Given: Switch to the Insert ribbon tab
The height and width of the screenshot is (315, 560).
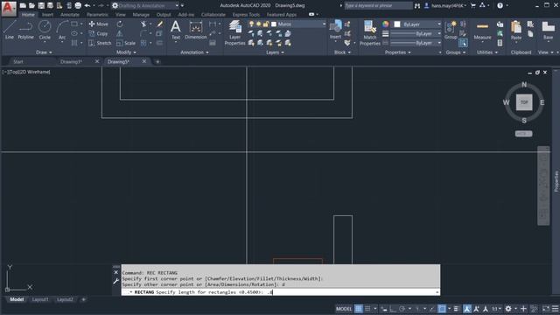Looking at the screenshot, I should coord(47,15).
